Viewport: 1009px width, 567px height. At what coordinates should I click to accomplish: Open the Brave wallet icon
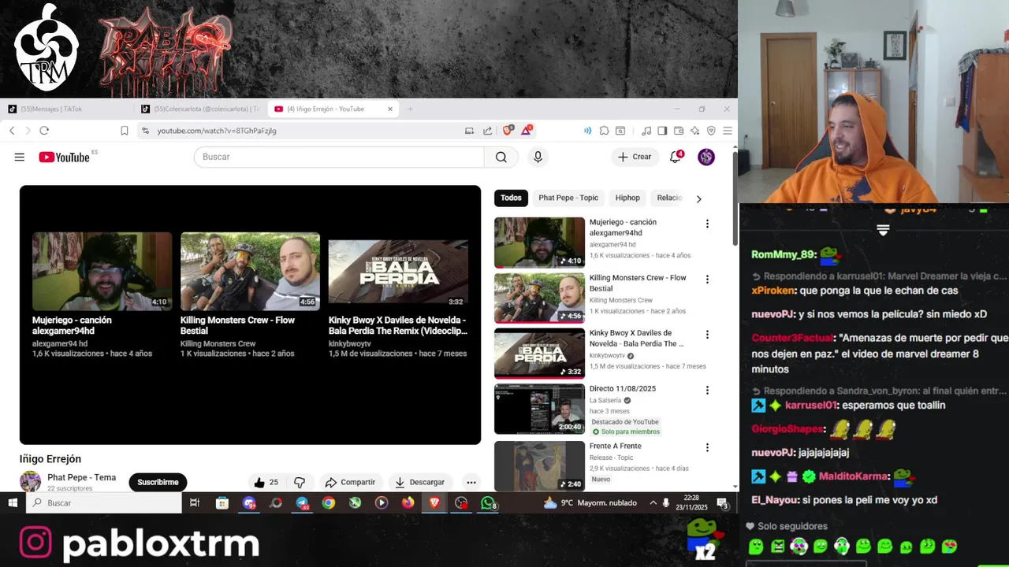pos(678,131)
